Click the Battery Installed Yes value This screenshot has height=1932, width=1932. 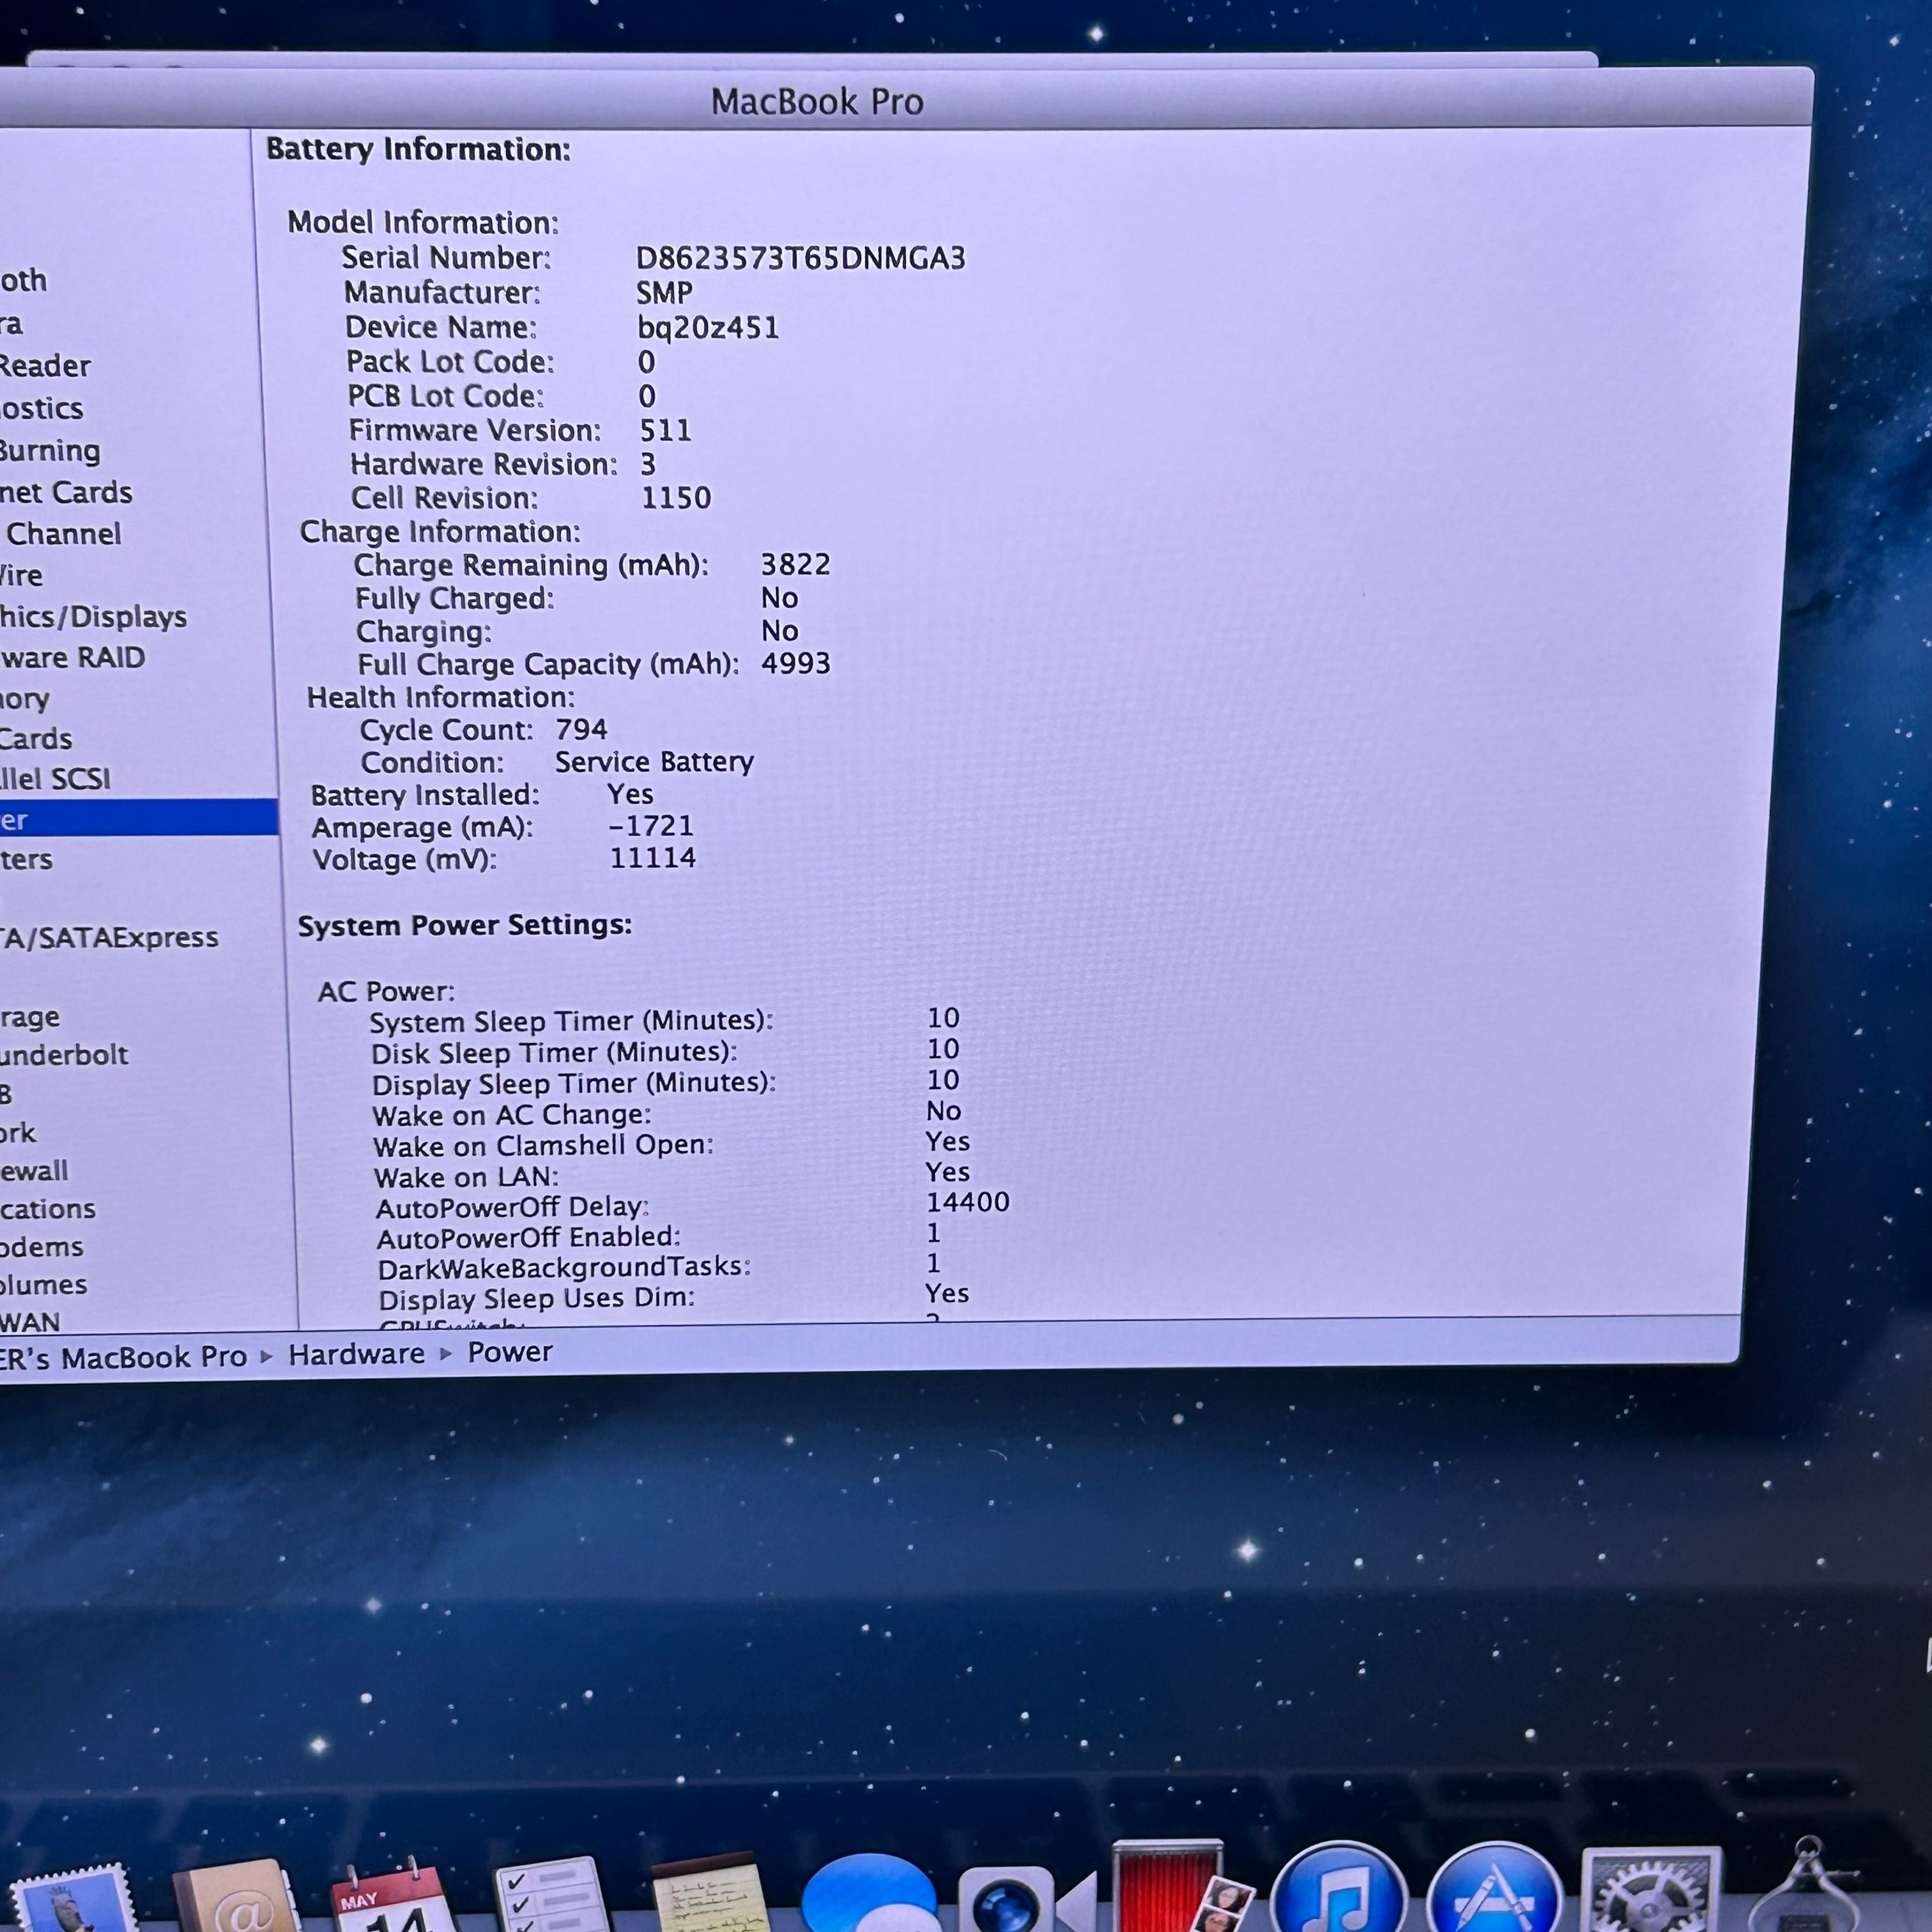[x=630, y=794]
